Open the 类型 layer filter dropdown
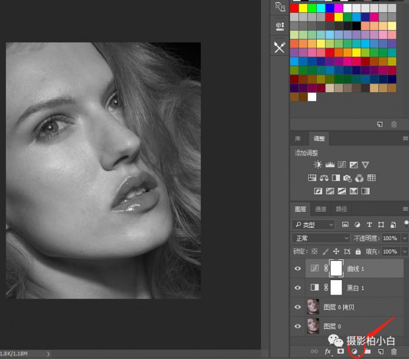 coord(314,224)
